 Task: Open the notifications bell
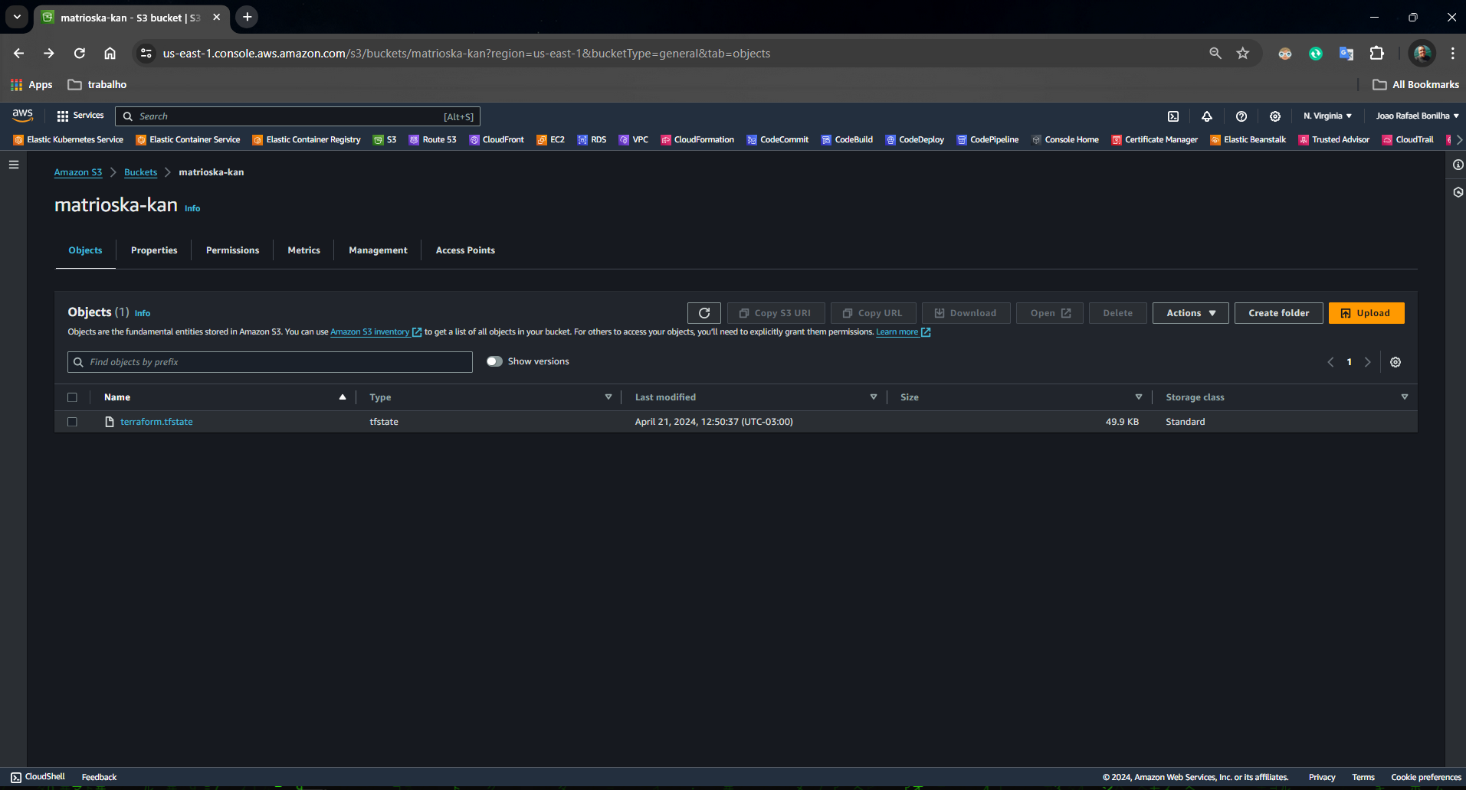pos(1207,116)
